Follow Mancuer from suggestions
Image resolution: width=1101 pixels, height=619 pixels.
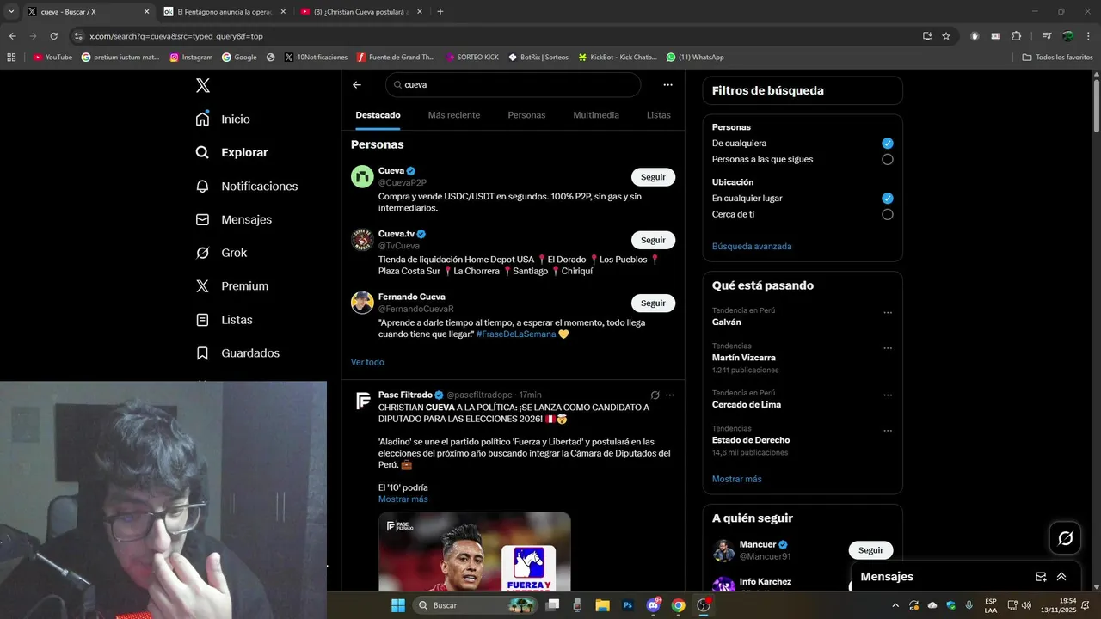click(x=870, y=550)
